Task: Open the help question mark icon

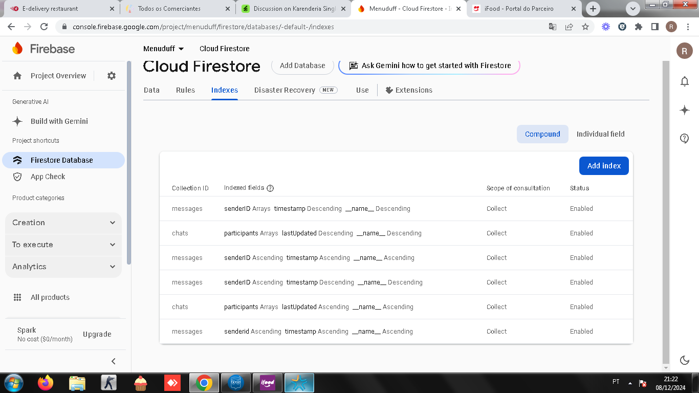Action: (x=685, y=139)
